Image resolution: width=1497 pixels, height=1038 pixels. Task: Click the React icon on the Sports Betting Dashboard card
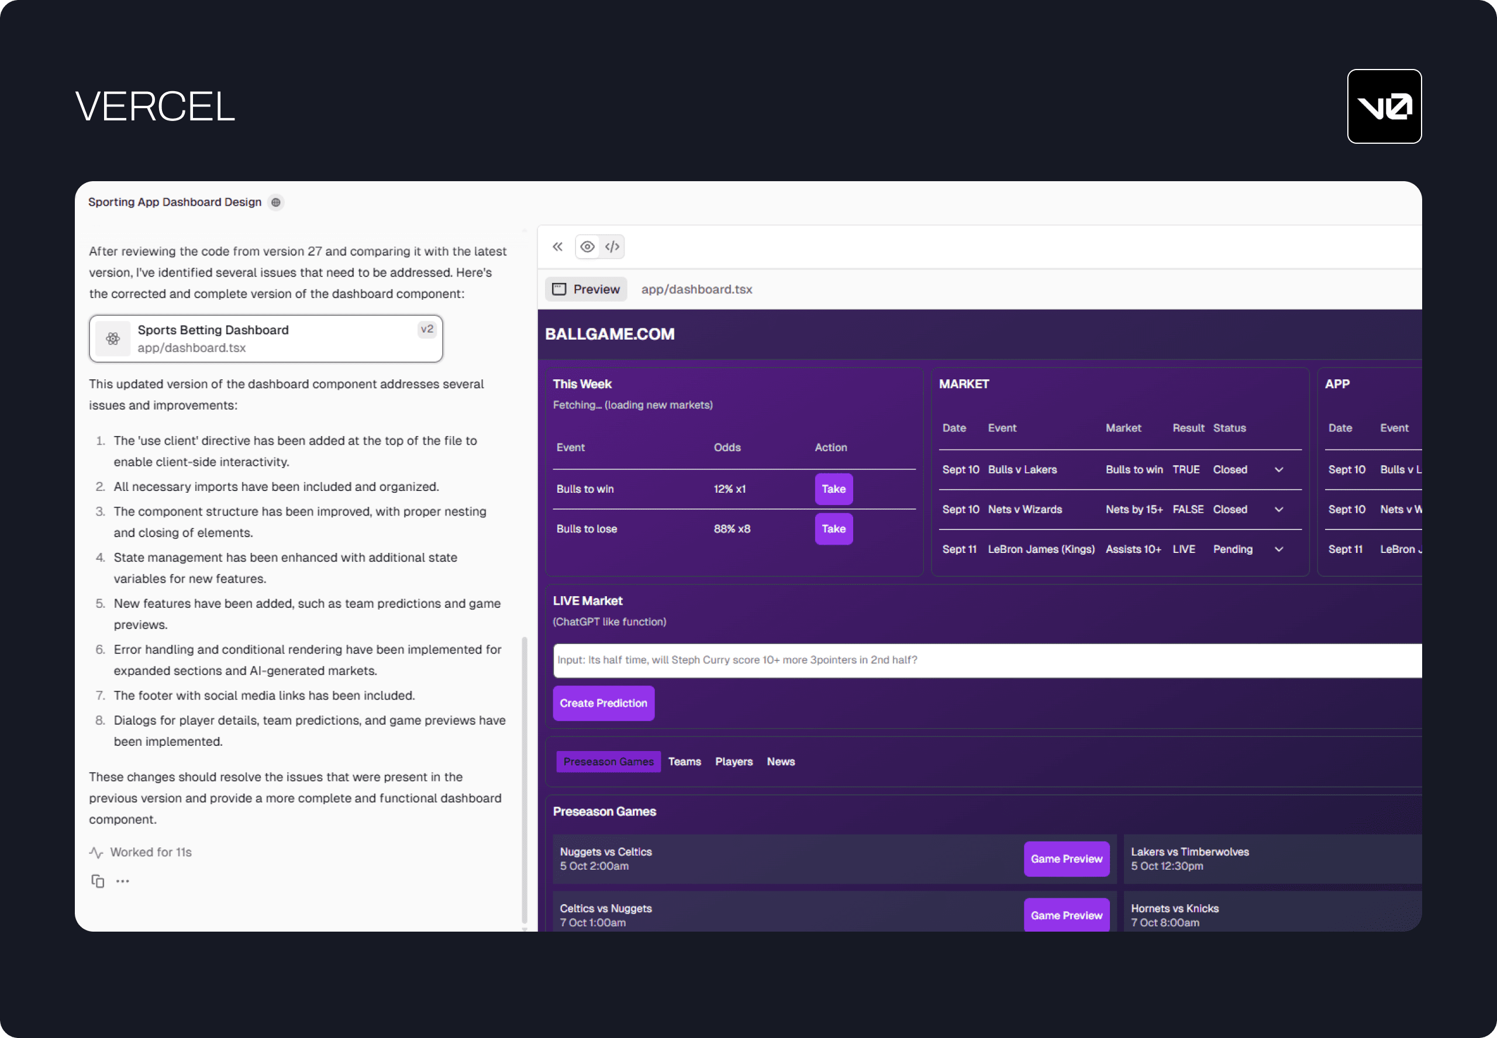click(x=113, y=339)
